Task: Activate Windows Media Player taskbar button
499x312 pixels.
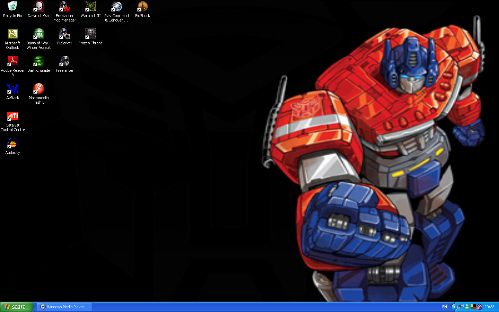Action: [x=64, y=307]
